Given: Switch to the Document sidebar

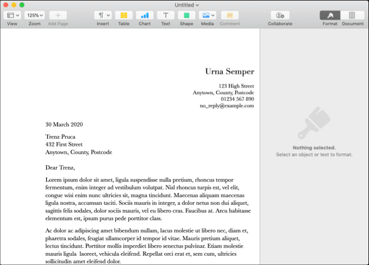Looking at the screenshot, I should 352,15.
